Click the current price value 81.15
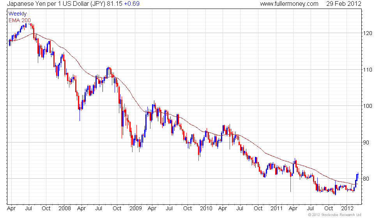This screenshot has width=382, height=218. (115, 4)
